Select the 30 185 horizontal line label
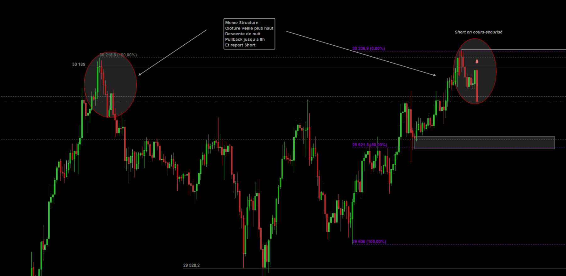Screen dimensions: 566x276 (79, 64)
